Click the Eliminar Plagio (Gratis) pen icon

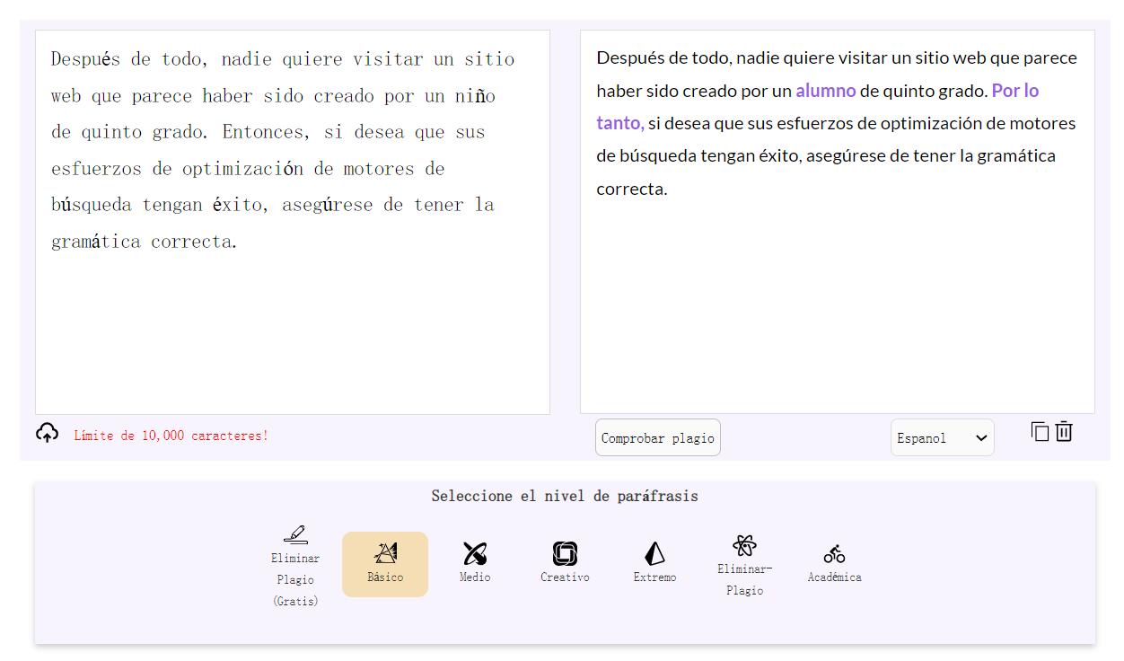(295, 533)
